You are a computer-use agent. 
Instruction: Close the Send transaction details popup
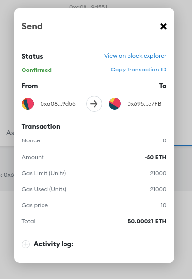pyautogui.click(x=163, y=26)
